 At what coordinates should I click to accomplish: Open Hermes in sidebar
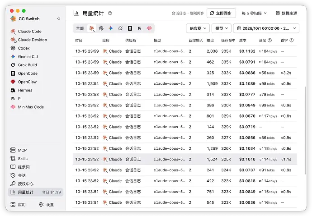point(21,90)
